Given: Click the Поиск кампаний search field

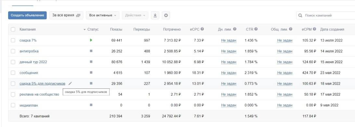Looking at the screenshot, I should [x=325, y=15].
